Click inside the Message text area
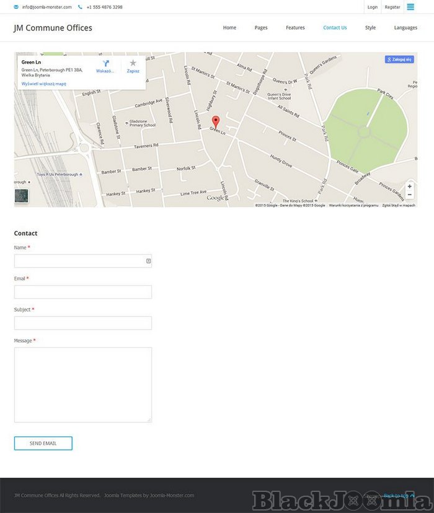This screenshot has width=434, height=513. (82, 384)
